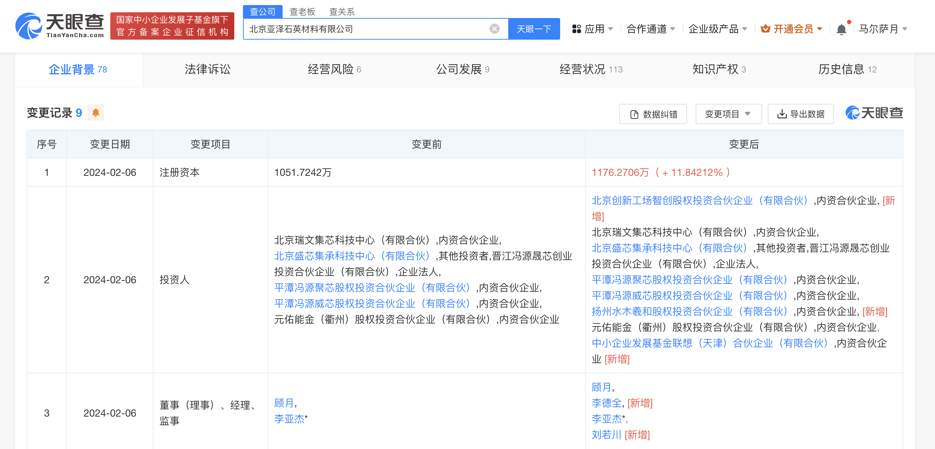Click the membership crown icon

pos(765,29)
